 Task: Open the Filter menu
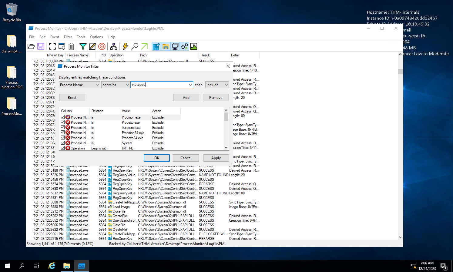click(68, 37)
